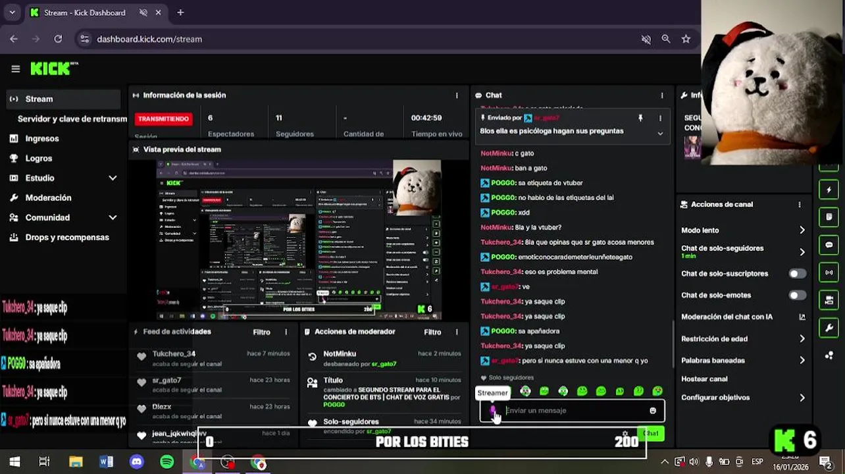Go back in browser history
The height and width of the screenshot is (474, 845).
(x=14, y=39)
